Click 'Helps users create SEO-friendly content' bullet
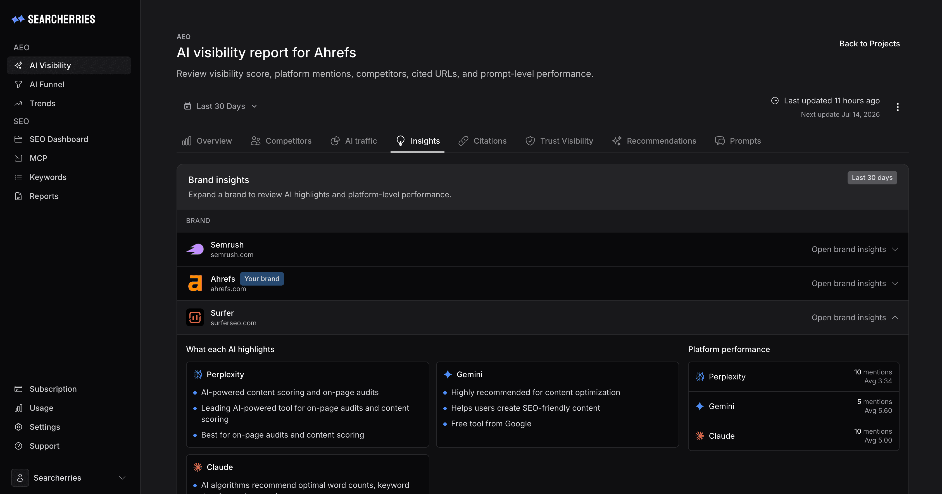This screenshot has width=942, height=494. pos(525,408)
